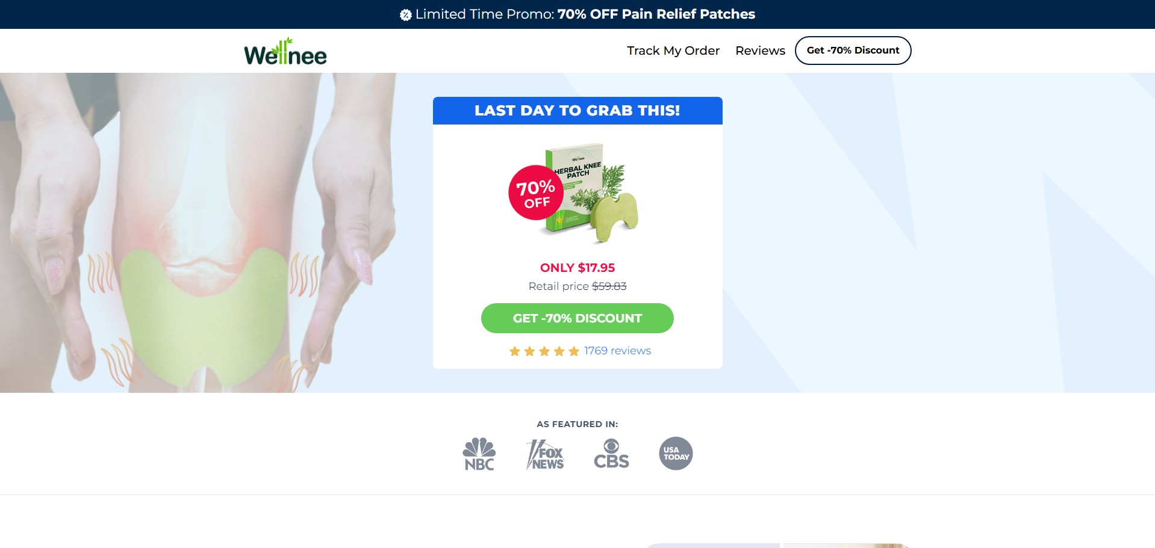
Task: Click the knee patch hero image
Action: coord(199,235)
